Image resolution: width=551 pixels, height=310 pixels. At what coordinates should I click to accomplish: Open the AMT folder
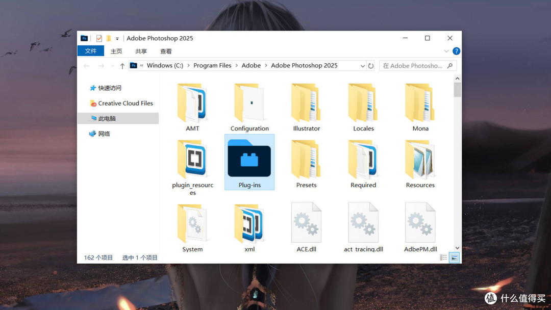192,108
